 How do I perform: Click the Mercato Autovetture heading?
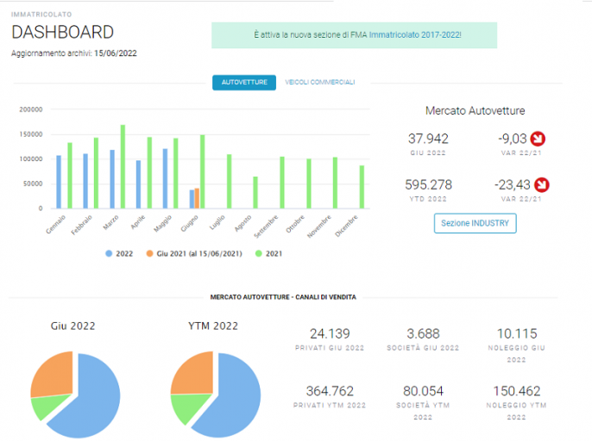pyautogui.click(x=475, y=110)
